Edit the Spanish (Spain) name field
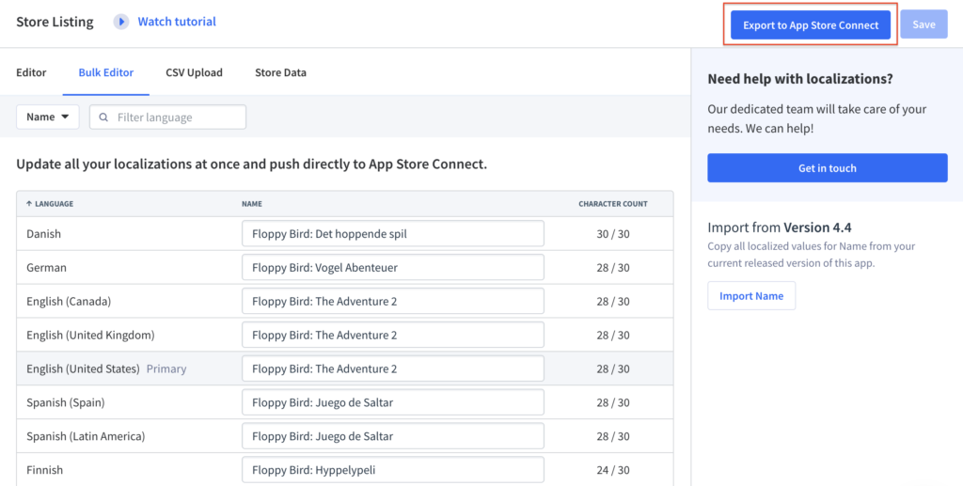Screen dimensions: 963x486 [x=393, y=402]
